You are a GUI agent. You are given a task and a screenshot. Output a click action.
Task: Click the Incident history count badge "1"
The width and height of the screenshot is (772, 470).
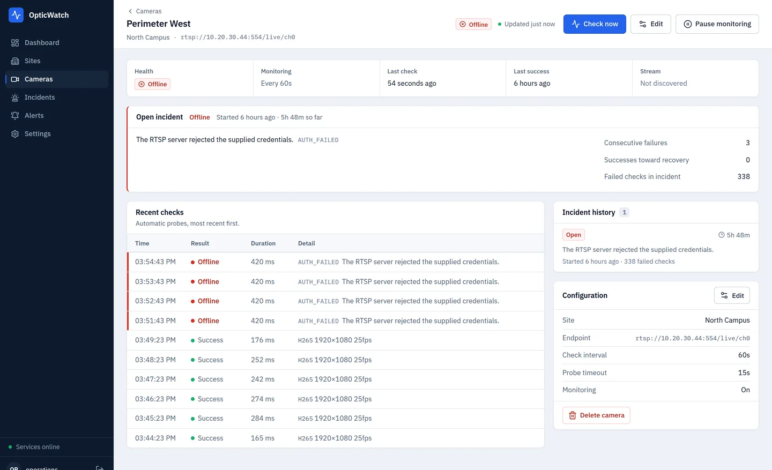(x=624, y=212)
